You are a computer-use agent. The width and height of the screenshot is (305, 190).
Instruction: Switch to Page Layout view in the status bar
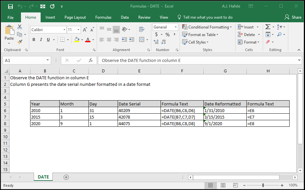(x=223, y=185)
